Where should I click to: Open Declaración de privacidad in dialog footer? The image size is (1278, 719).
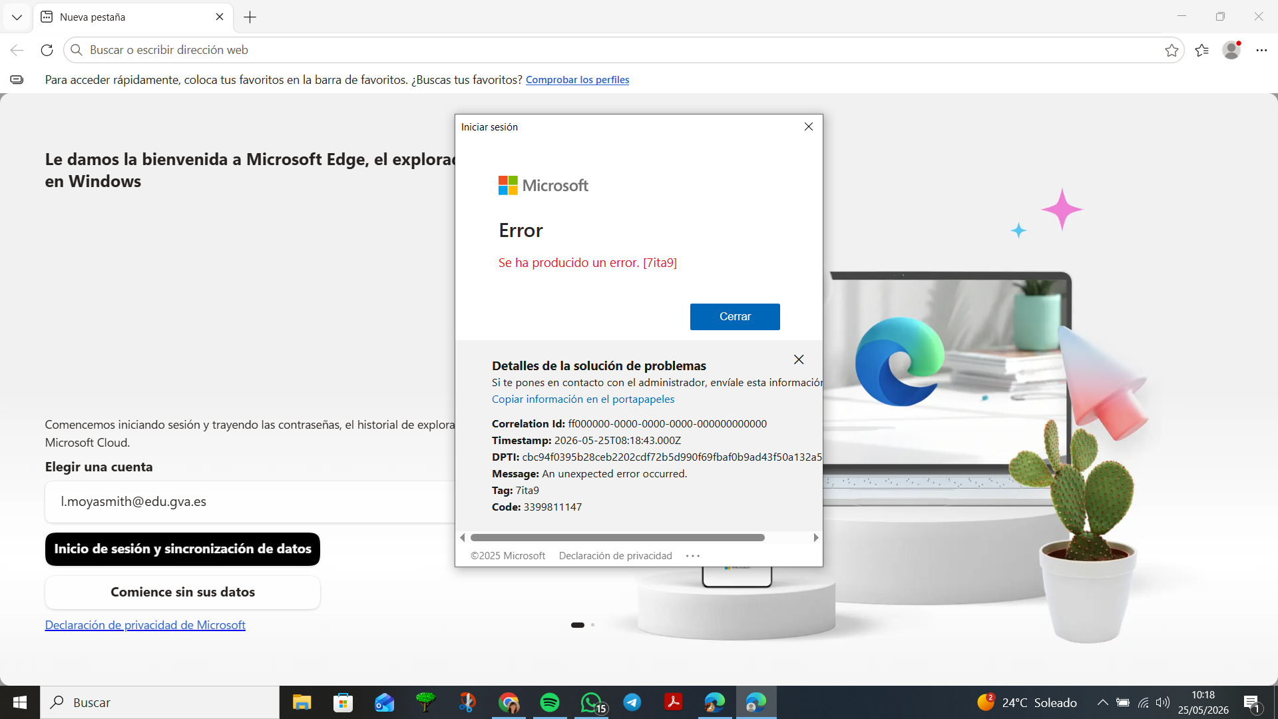point(616,556)
